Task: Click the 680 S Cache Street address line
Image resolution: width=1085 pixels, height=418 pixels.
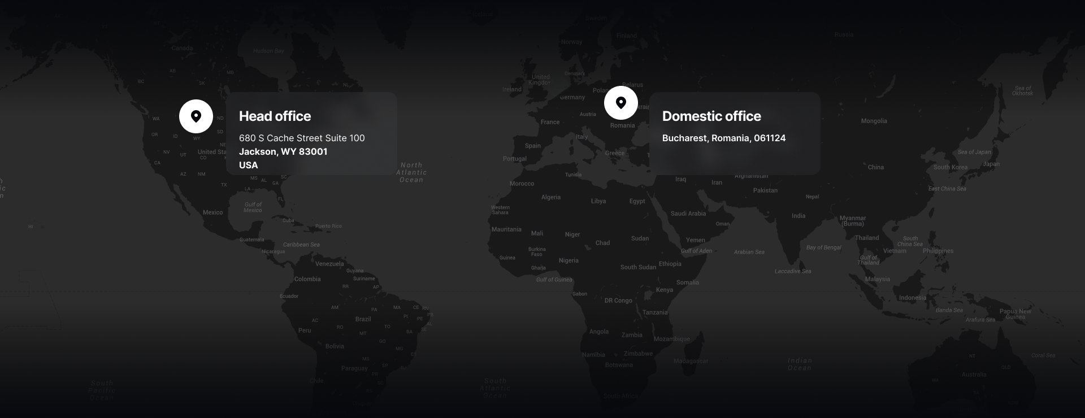Action: coord(302,138)
